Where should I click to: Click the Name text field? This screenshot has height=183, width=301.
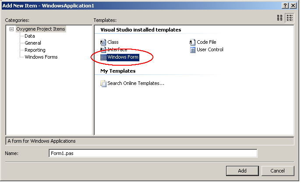(x=152, y=153)
